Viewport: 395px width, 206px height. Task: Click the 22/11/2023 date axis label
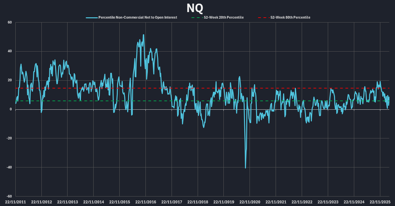[x=328, y=202]
